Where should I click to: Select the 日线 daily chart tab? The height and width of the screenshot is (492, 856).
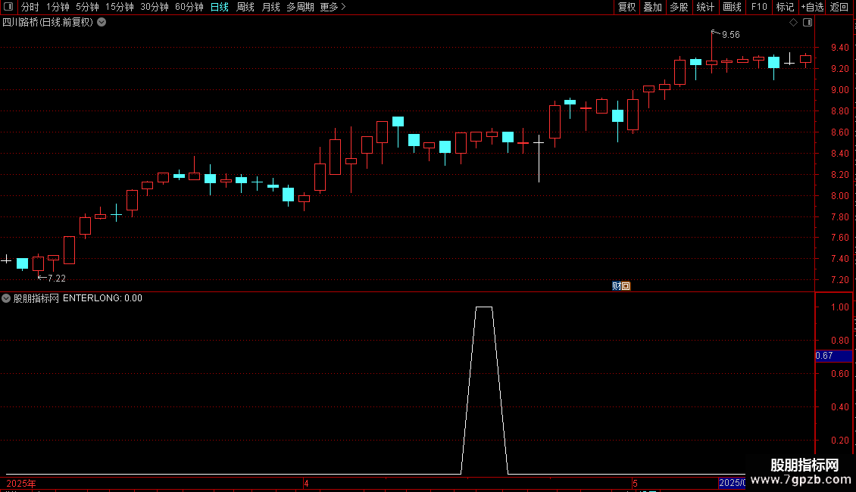[220, 7]
